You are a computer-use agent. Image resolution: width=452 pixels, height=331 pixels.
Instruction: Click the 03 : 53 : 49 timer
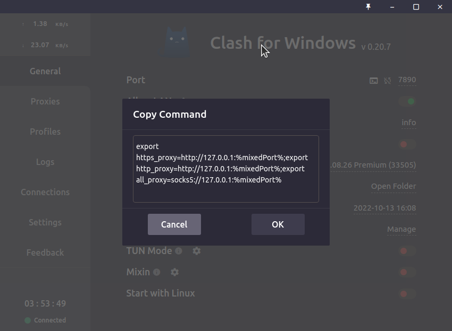click(x=45, y=303)
